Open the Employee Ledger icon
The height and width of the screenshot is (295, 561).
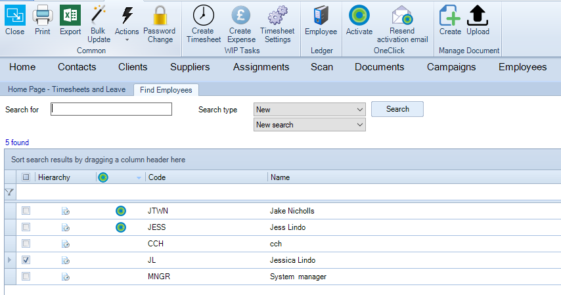coord(321,15)
